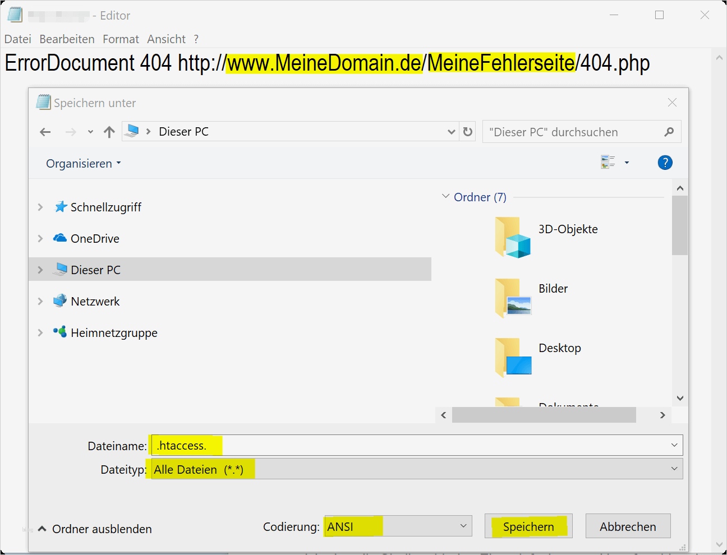Viewport: 727px width, 555px height.
Task: Click the Notepad icon in Editor title bar
Action: pos(15,15)
